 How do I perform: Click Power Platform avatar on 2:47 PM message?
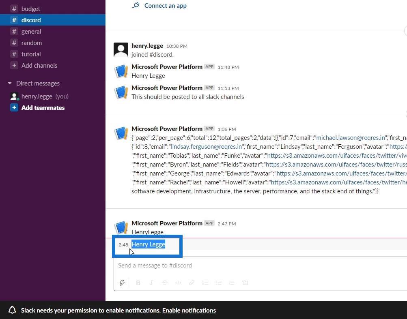tap(121, 227)
